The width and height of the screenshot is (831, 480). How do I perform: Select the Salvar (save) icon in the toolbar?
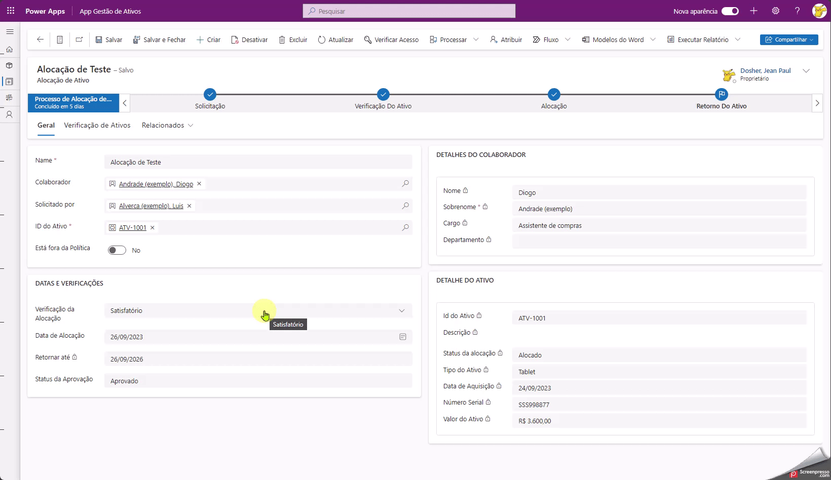coord(99,39)
